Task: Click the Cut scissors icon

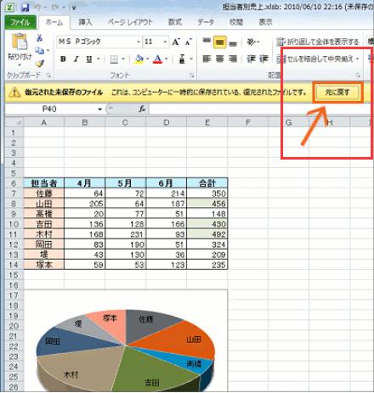Action: click(x=40, y=37)
